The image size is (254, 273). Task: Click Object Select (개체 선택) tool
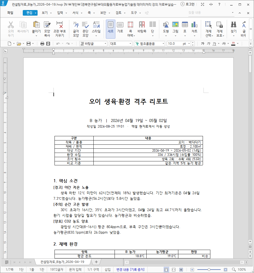point(208,25)
